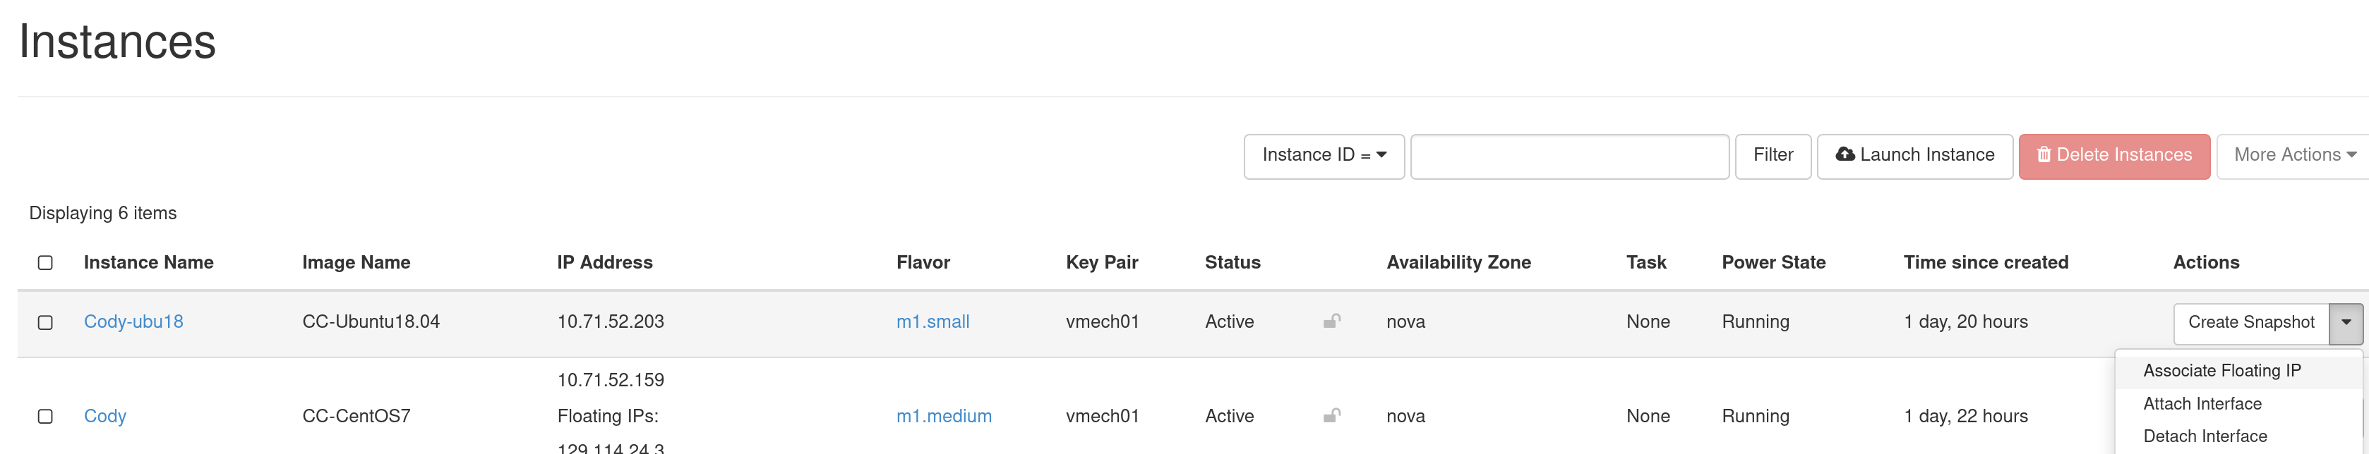Select Attach Interface menu entry
The width and height of the screenshot is (2369, 454).
pos(2202,403)
